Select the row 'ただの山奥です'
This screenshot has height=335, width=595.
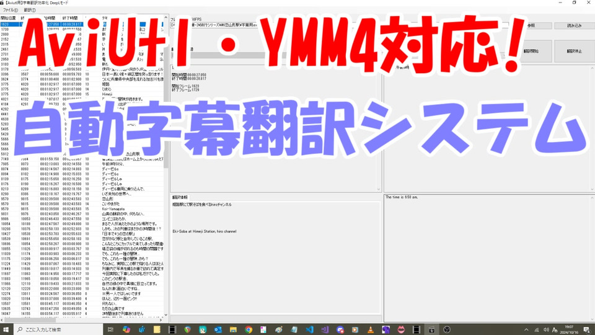(x=82, y=309)
